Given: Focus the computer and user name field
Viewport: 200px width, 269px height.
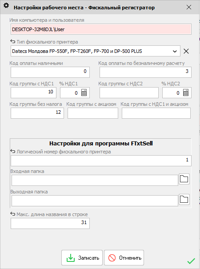Looking at the screenshot, I should click(101, 29).
